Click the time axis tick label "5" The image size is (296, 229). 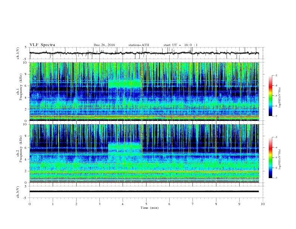pyautogui.click(x=146, y=204)
